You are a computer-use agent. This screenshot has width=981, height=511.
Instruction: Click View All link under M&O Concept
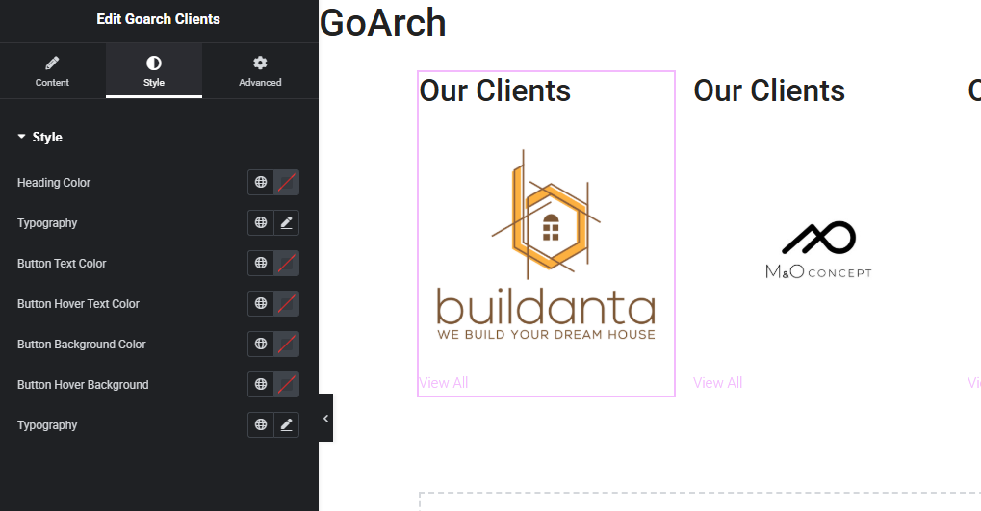(x=717, y=383)
